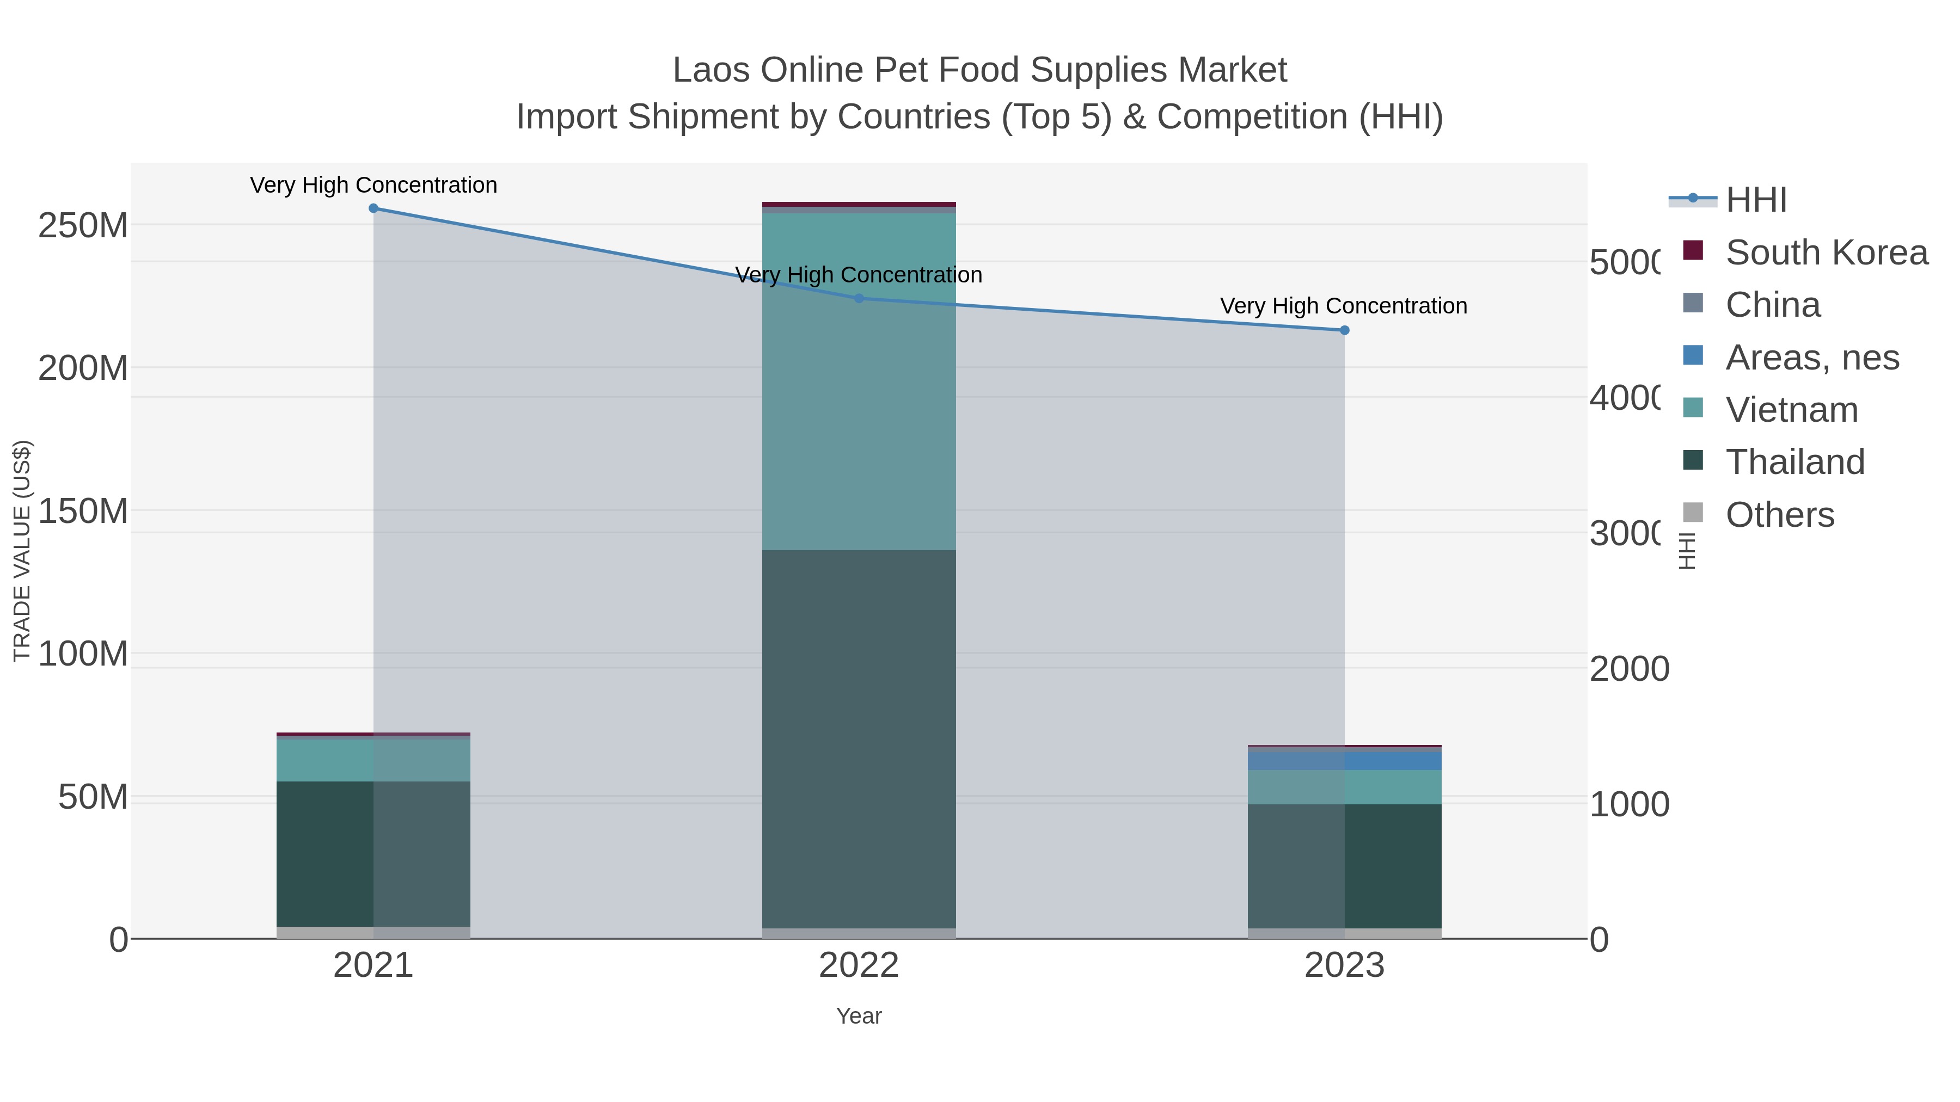
Task: Click the South Korea maroon color swatch
Action: pyautogui.click(x=1693, y=250)
